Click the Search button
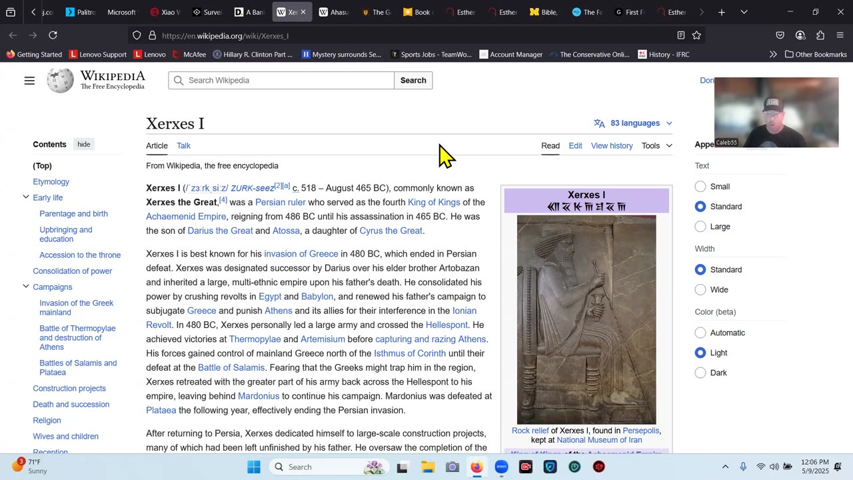853x480 pixels. coord(413,81)
